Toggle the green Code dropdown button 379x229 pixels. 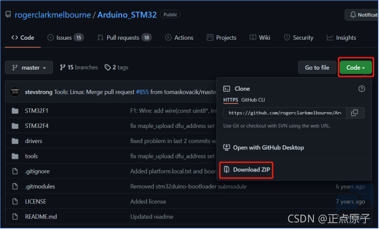point(356,68)
